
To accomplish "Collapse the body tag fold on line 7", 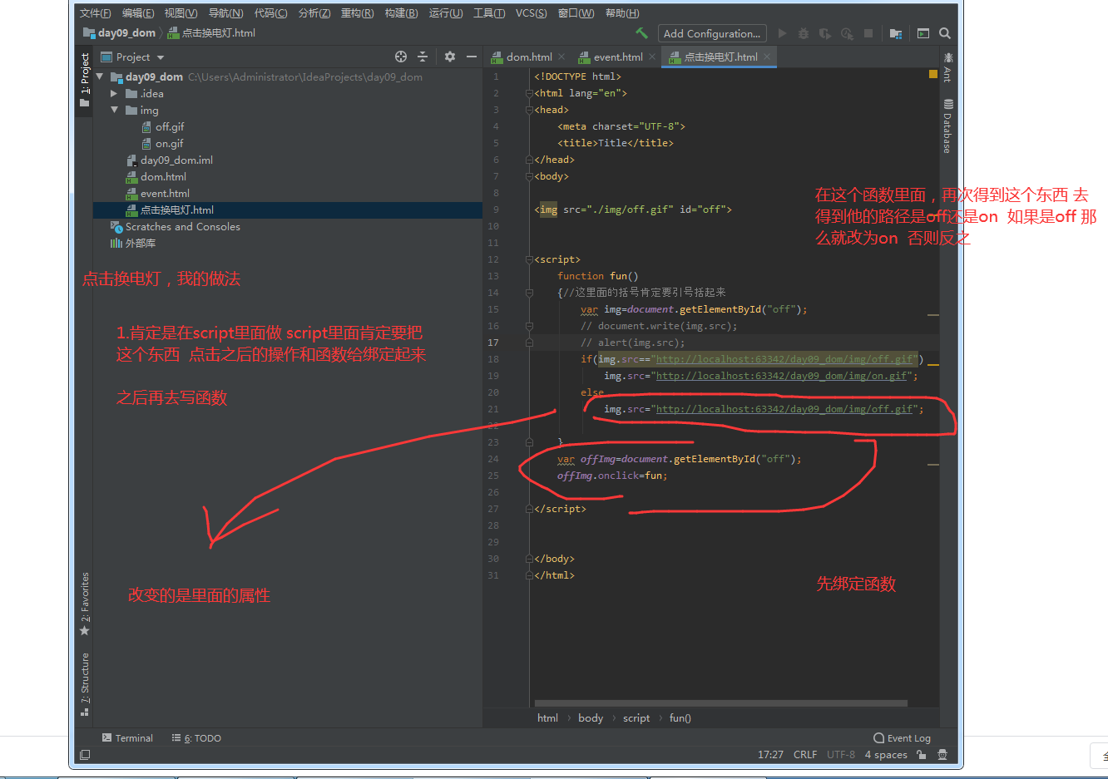I will click(529, 176).
